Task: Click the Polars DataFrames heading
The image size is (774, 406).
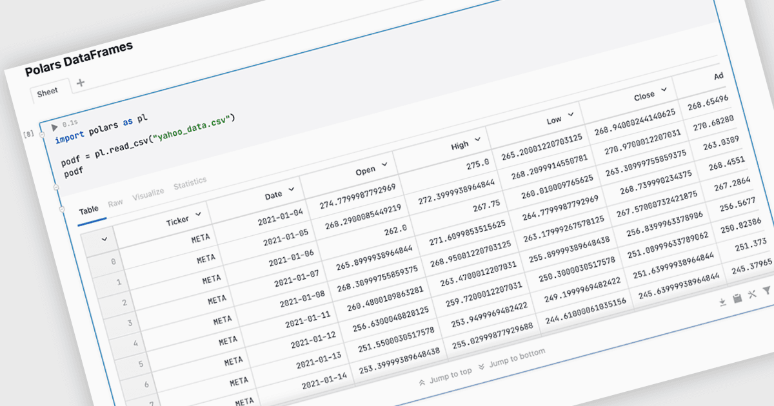Action: pyautogui.click(x=79, y=58)
